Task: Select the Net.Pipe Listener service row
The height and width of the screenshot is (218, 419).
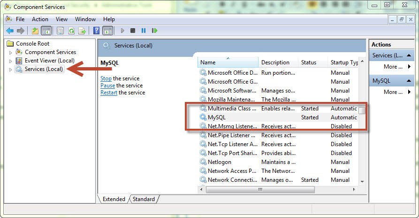Action: click(x=278, y=135)
